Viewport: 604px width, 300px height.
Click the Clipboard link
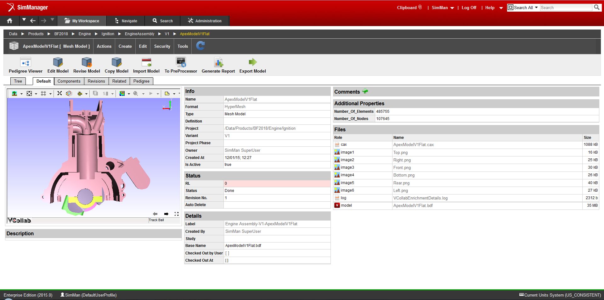[x=409, y=8]
